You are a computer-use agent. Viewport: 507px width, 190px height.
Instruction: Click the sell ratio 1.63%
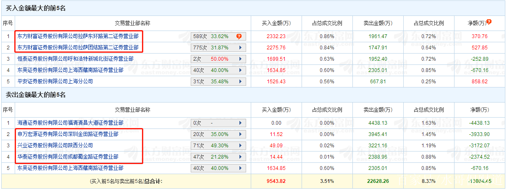click(x=428, y=123)
